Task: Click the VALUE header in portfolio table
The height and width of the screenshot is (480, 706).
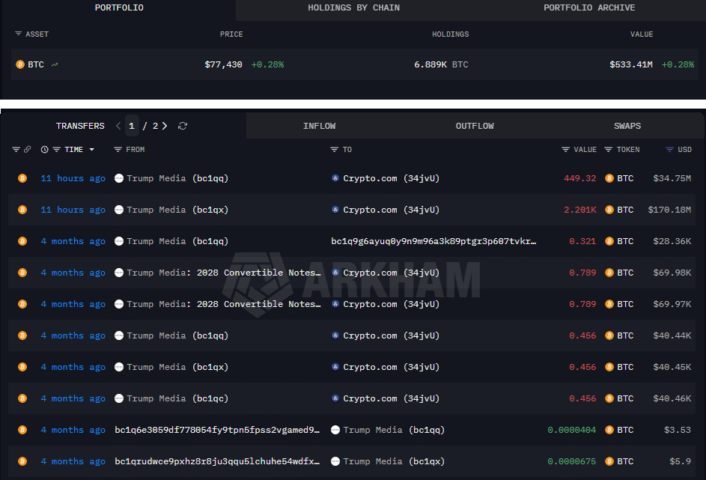Action: (x=641, y=34)
